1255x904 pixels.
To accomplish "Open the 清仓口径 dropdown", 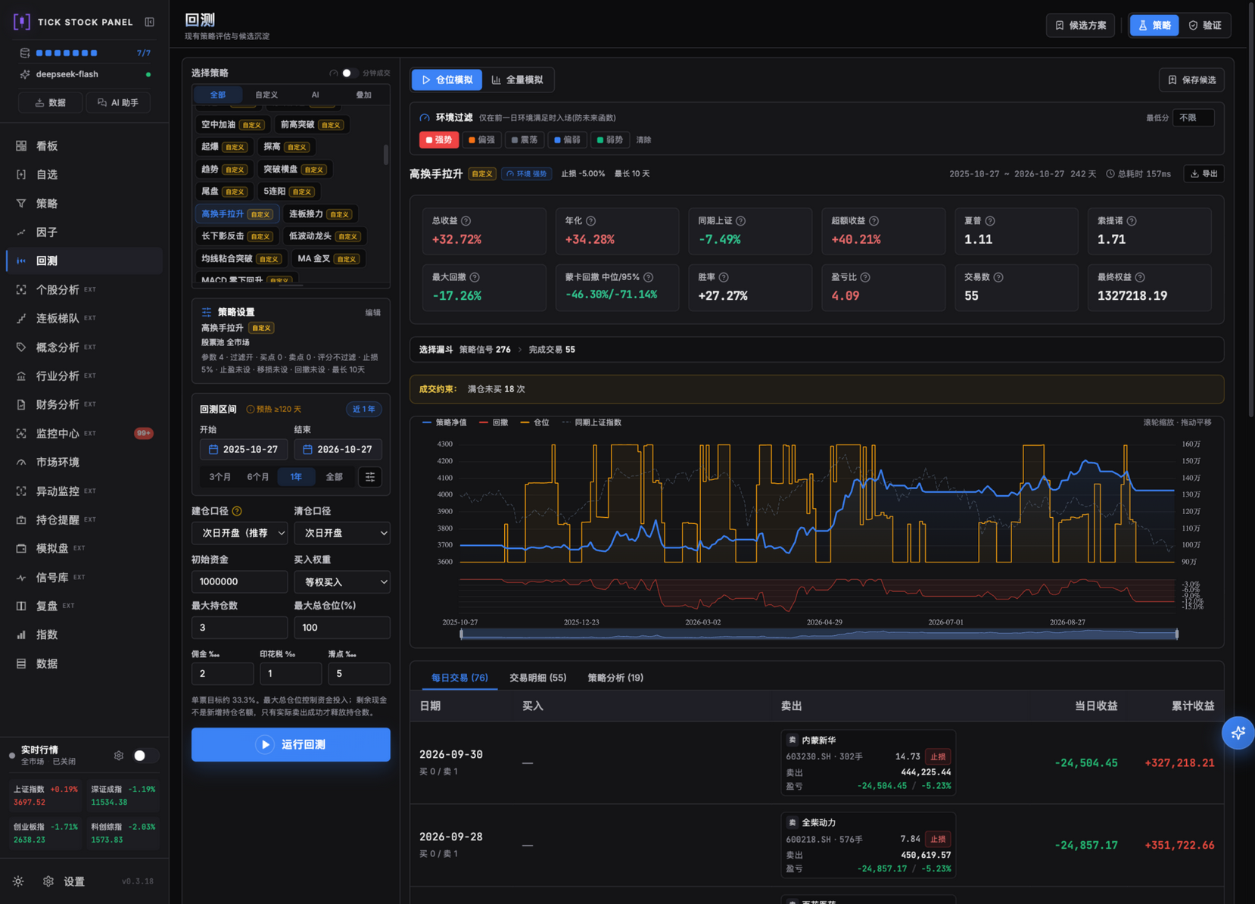I will 342,533.
